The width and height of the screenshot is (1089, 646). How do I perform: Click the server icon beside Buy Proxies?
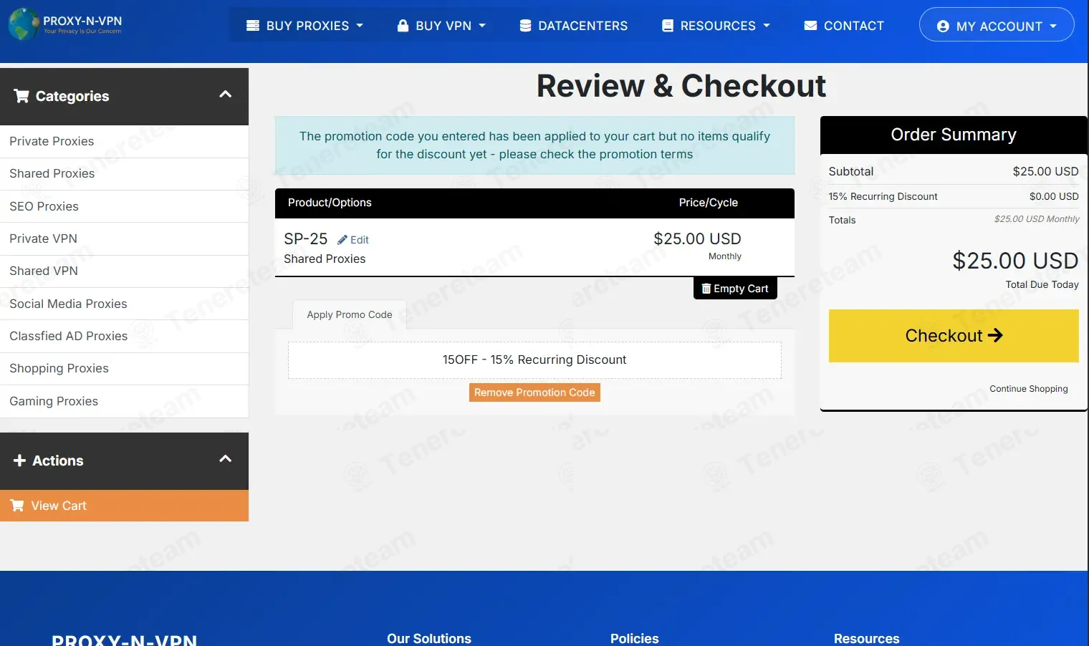coord(253,26)
